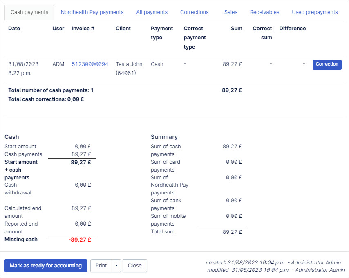Click the Sum of Nordhealth Pay payments label
This screenshot has height=278, width=349.
[170, 185]
